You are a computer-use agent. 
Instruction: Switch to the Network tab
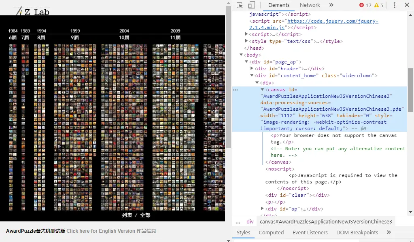coord(310,5)
